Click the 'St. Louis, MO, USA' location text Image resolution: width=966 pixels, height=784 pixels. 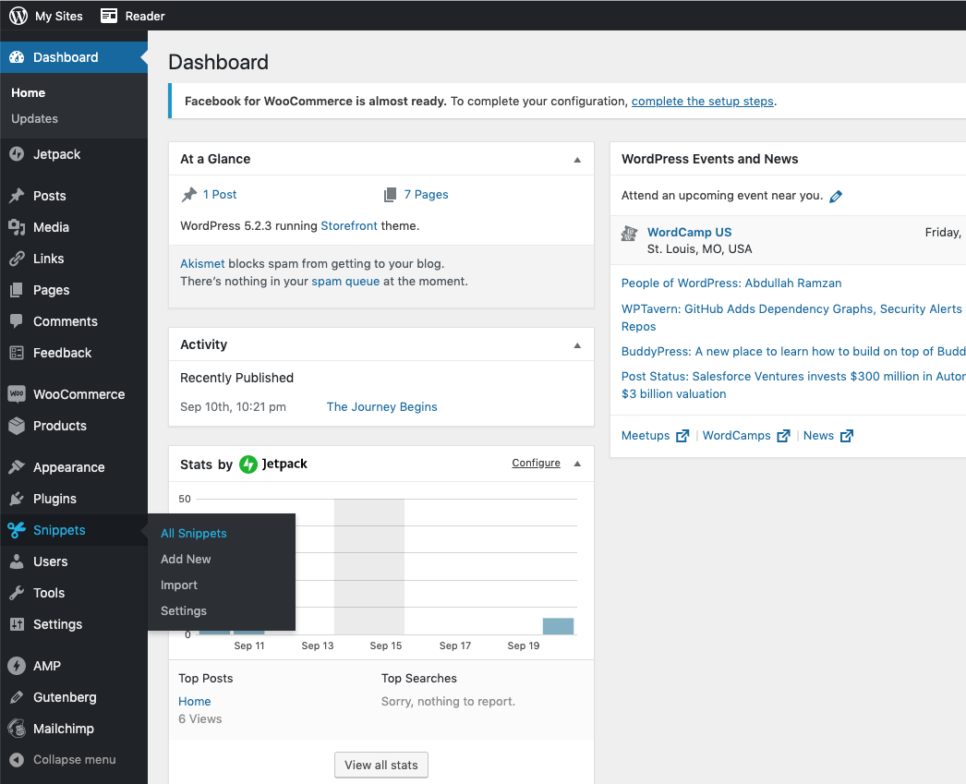click(x=699, y=249)
